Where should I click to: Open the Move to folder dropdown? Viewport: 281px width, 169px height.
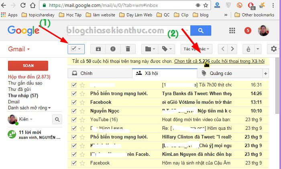pyautogui.click(x=150, y=49)
